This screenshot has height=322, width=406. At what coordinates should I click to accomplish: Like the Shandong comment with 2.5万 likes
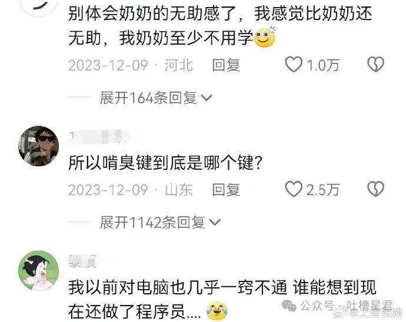click(x=294, y=189)
